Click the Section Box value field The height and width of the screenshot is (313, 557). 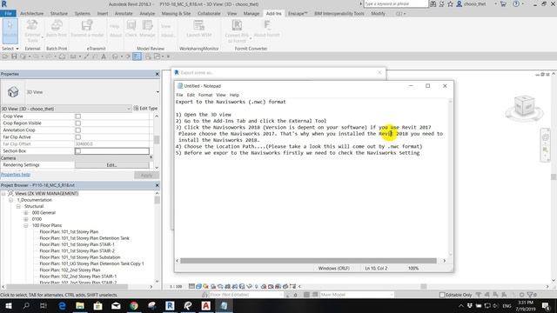[x=112, y=151]
